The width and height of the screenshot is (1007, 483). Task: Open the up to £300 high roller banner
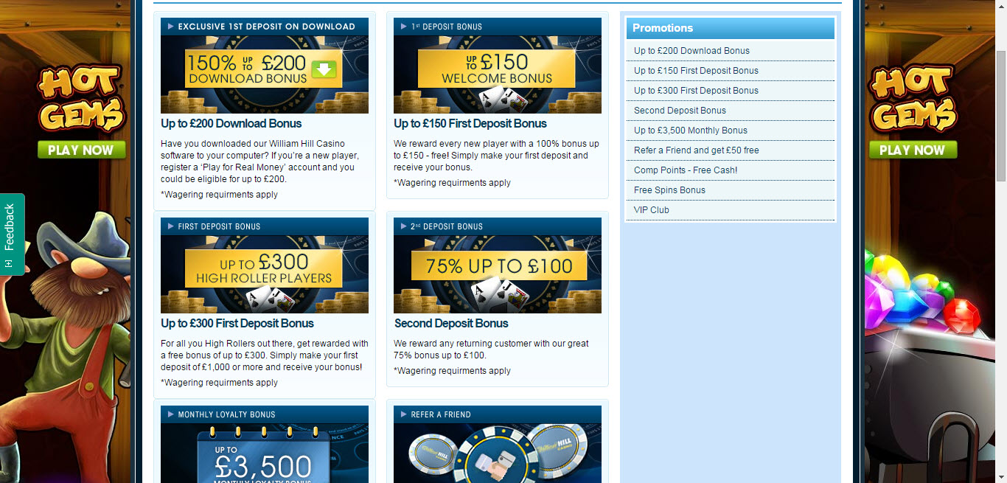coord(265,274)
